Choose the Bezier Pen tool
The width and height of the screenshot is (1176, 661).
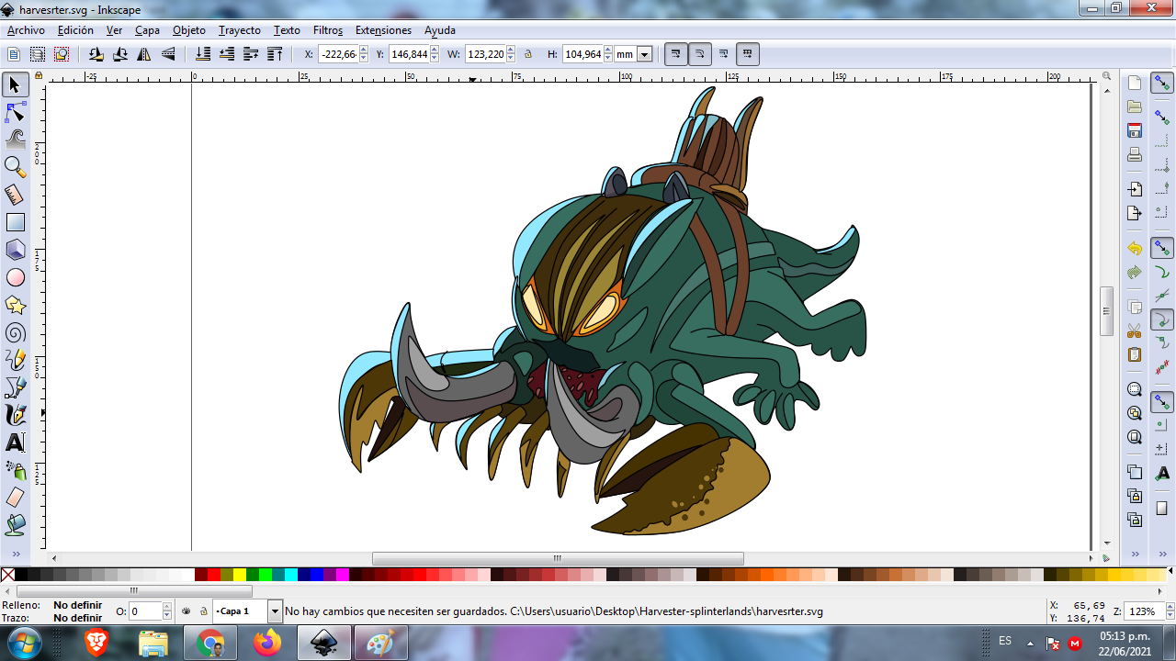[x=15, y=387]
